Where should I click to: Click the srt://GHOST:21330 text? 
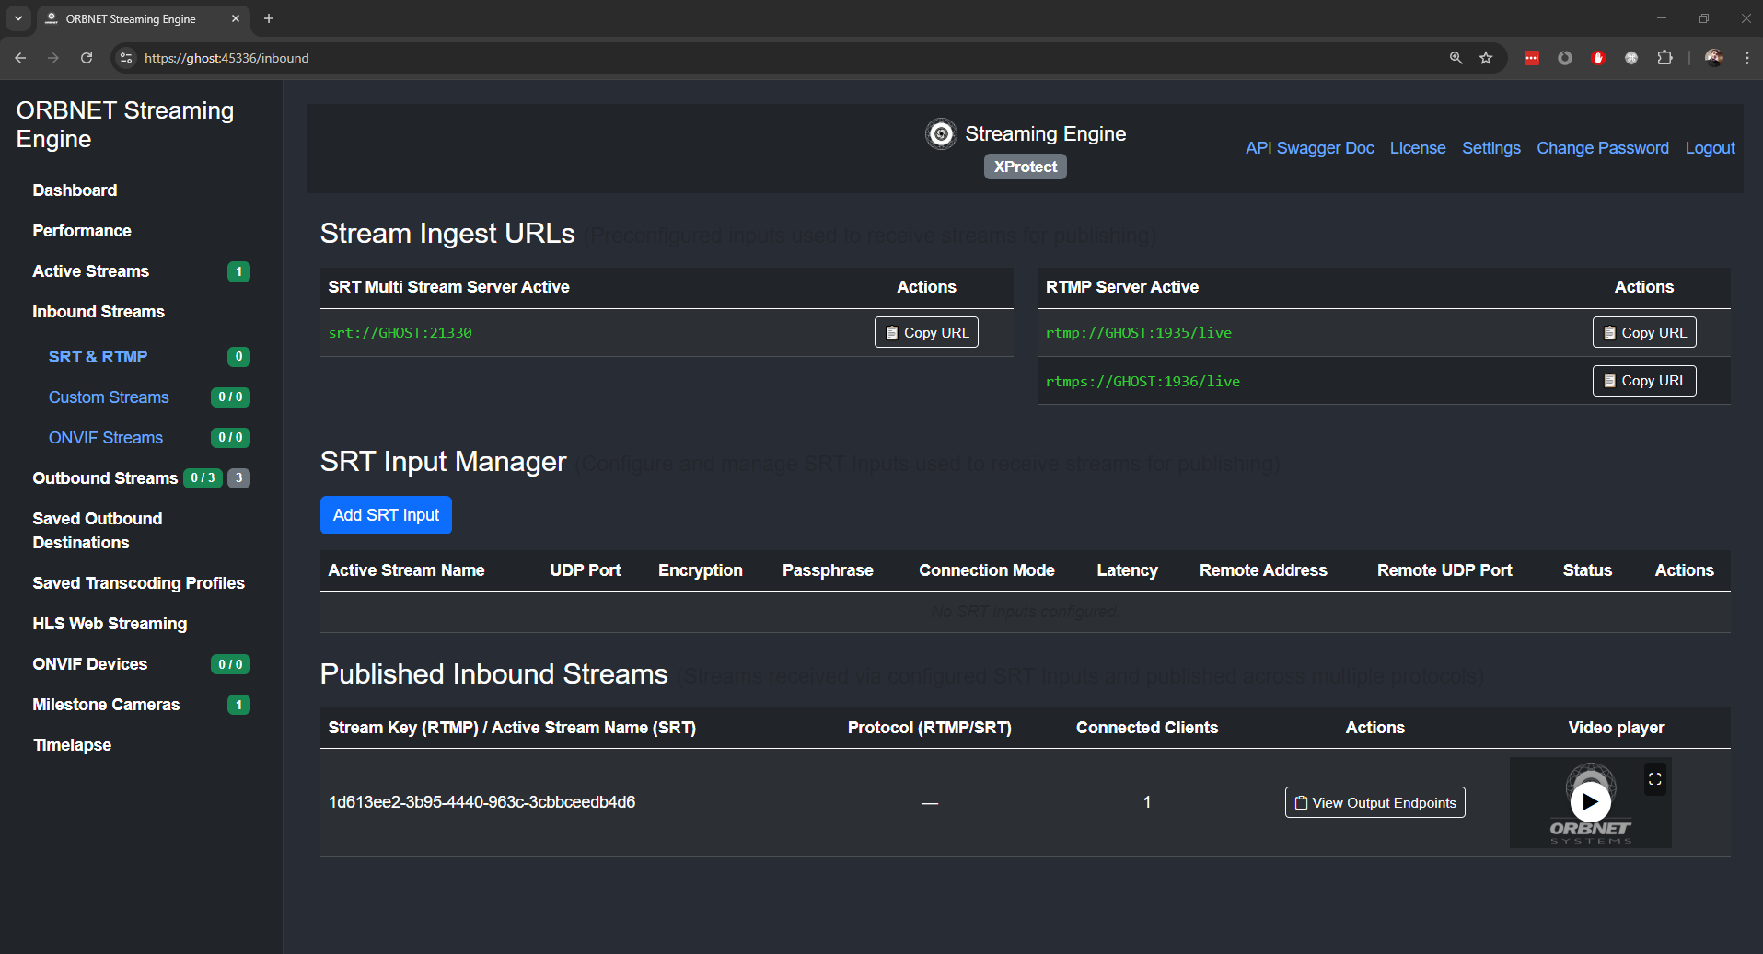[x=400, y=332]
